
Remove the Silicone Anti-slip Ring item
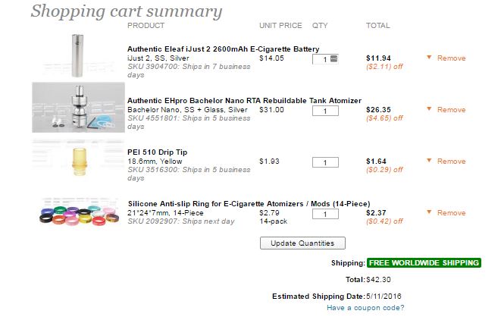pyautogui.click(x=452, y=213)
